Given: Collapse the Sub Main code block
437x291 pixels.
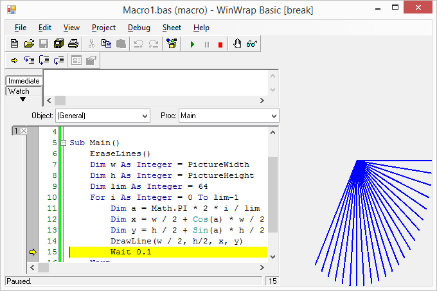Looking at the screenshot, I should coord(64,143).
